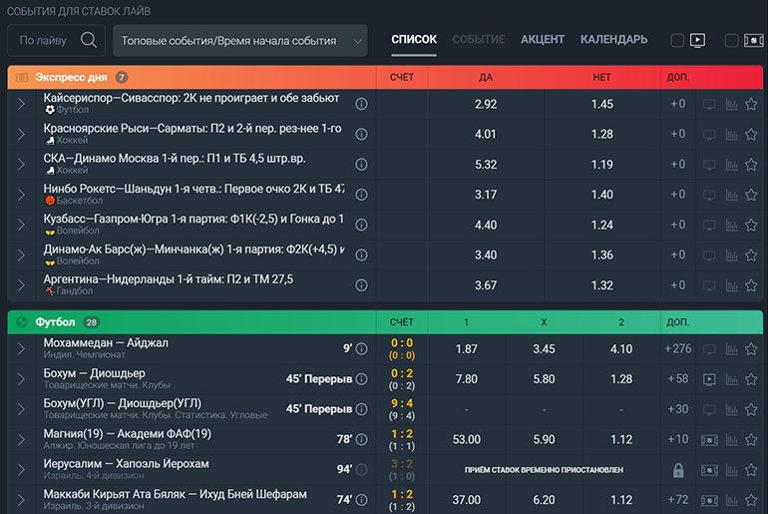Expand the Красноярские Рыси—Сарматы row

pos(21,134)
